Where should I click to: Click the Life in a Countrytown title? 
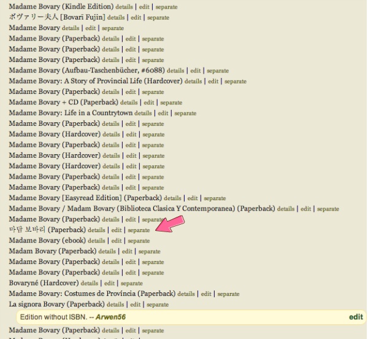[71, 113]
